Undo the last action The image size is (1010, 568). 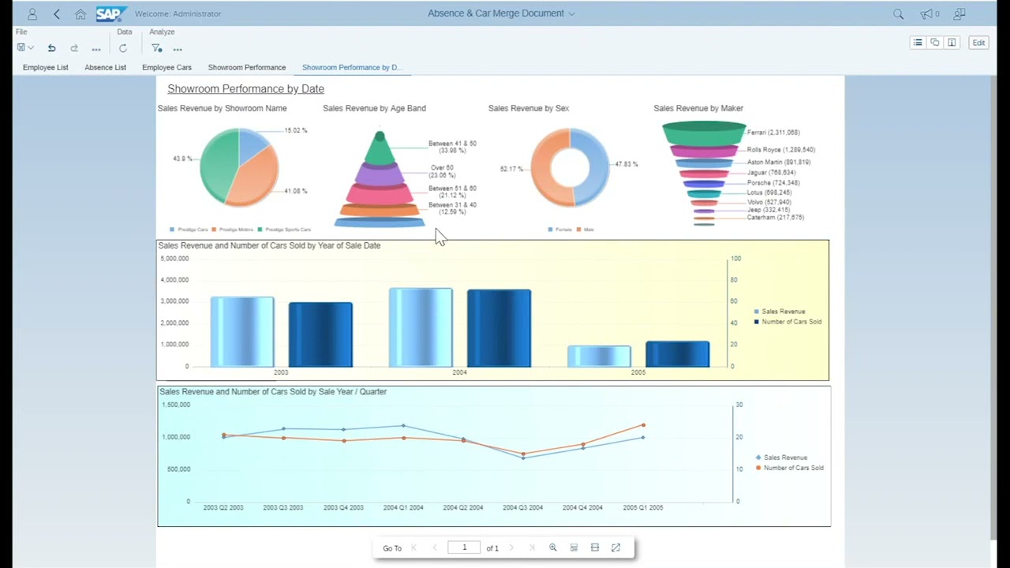51,48
